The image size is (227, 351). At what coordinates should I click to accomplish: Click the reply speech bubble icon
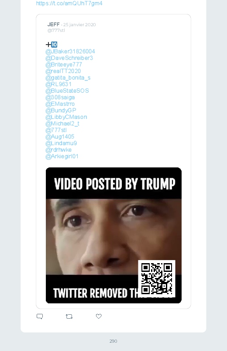pos(40,316)
